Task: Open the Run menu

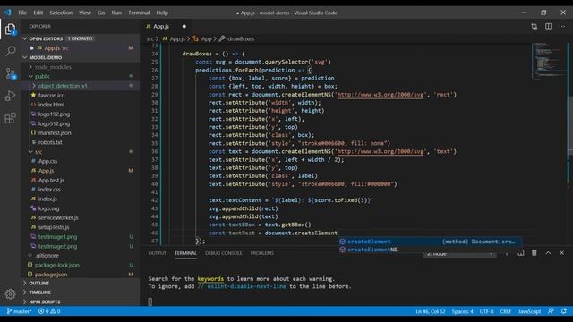Action: pyautogui.click(x=116, y=13)
